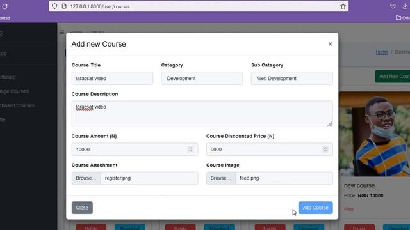Open the Pocket save icon

393,6
